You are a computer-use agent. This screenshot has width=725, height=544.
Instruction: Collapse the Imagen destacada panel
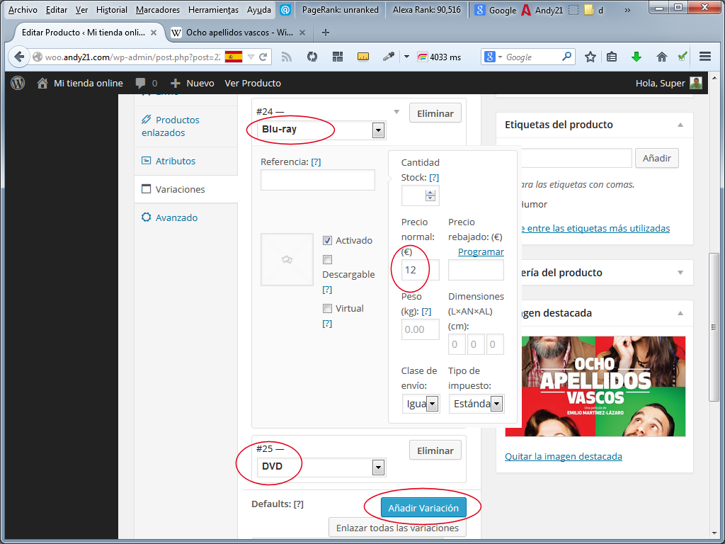pyautogui.click(x=680, y=313)
